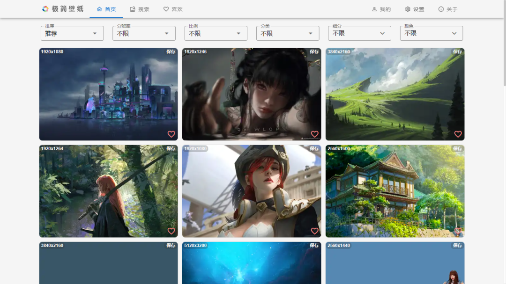The image size is (506, 284).
Task: Like the green hills landscape wallpaper
Action: (x=458, y=134)
